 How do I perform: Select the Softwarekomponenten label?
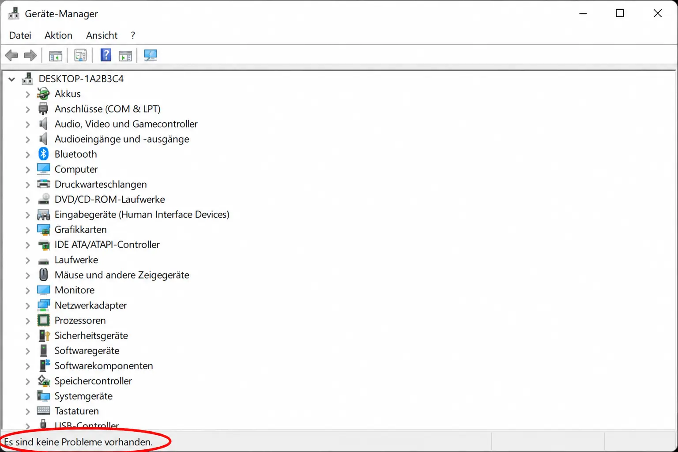point(104,365)
